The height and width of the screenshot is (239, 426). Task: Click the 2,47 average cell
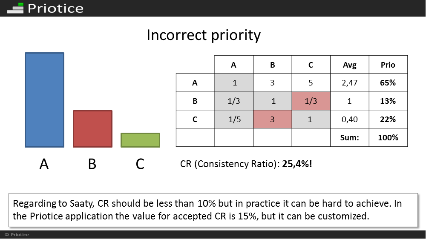[x=350, y=83]
